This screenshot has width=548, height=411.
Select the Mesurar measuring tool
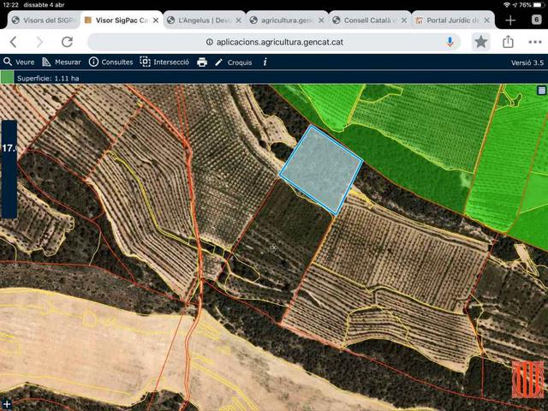tap(61, 62)
